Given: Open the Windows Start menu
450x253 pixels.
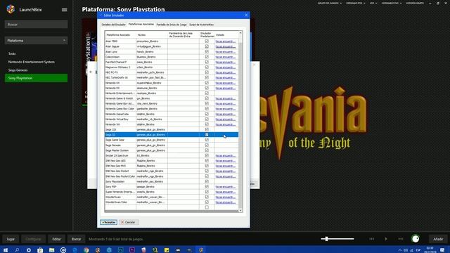Looking at the screenshot, I should 6,250.
